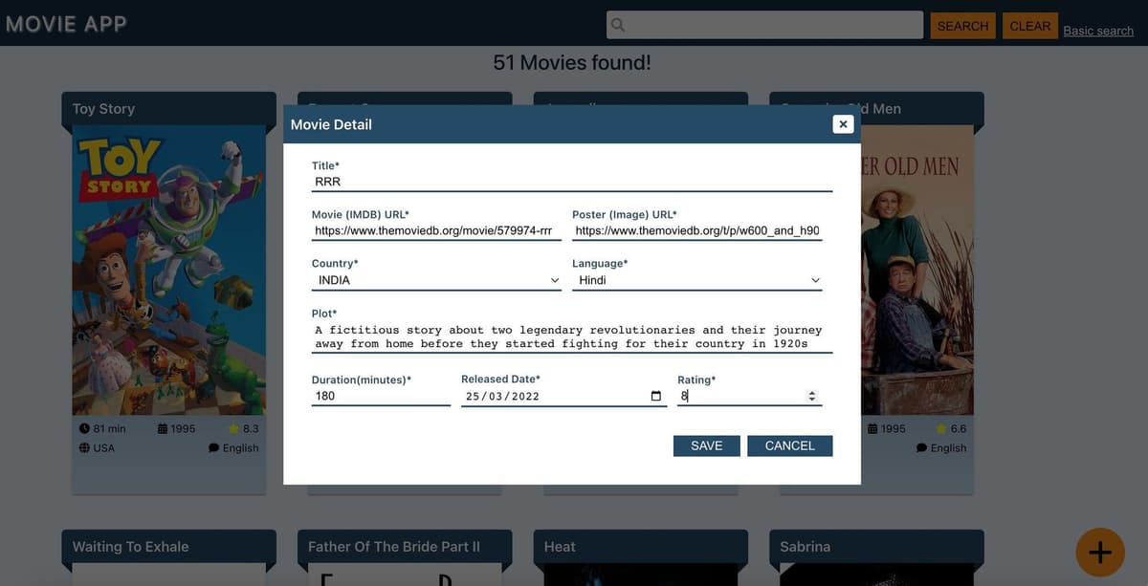Click the orange plus add movie button
1148x586 pixels.
point(1099,552)
